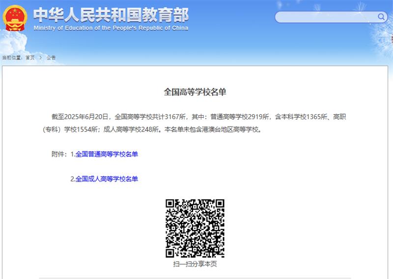
Task: Click 'Ministry of Education' English subtitle
Action: (111, 28)
